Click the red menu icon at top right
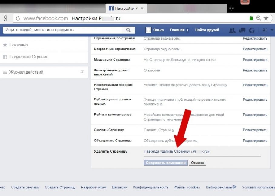The image size is (275, 196). pyautogui.click(x=245, y=2)
